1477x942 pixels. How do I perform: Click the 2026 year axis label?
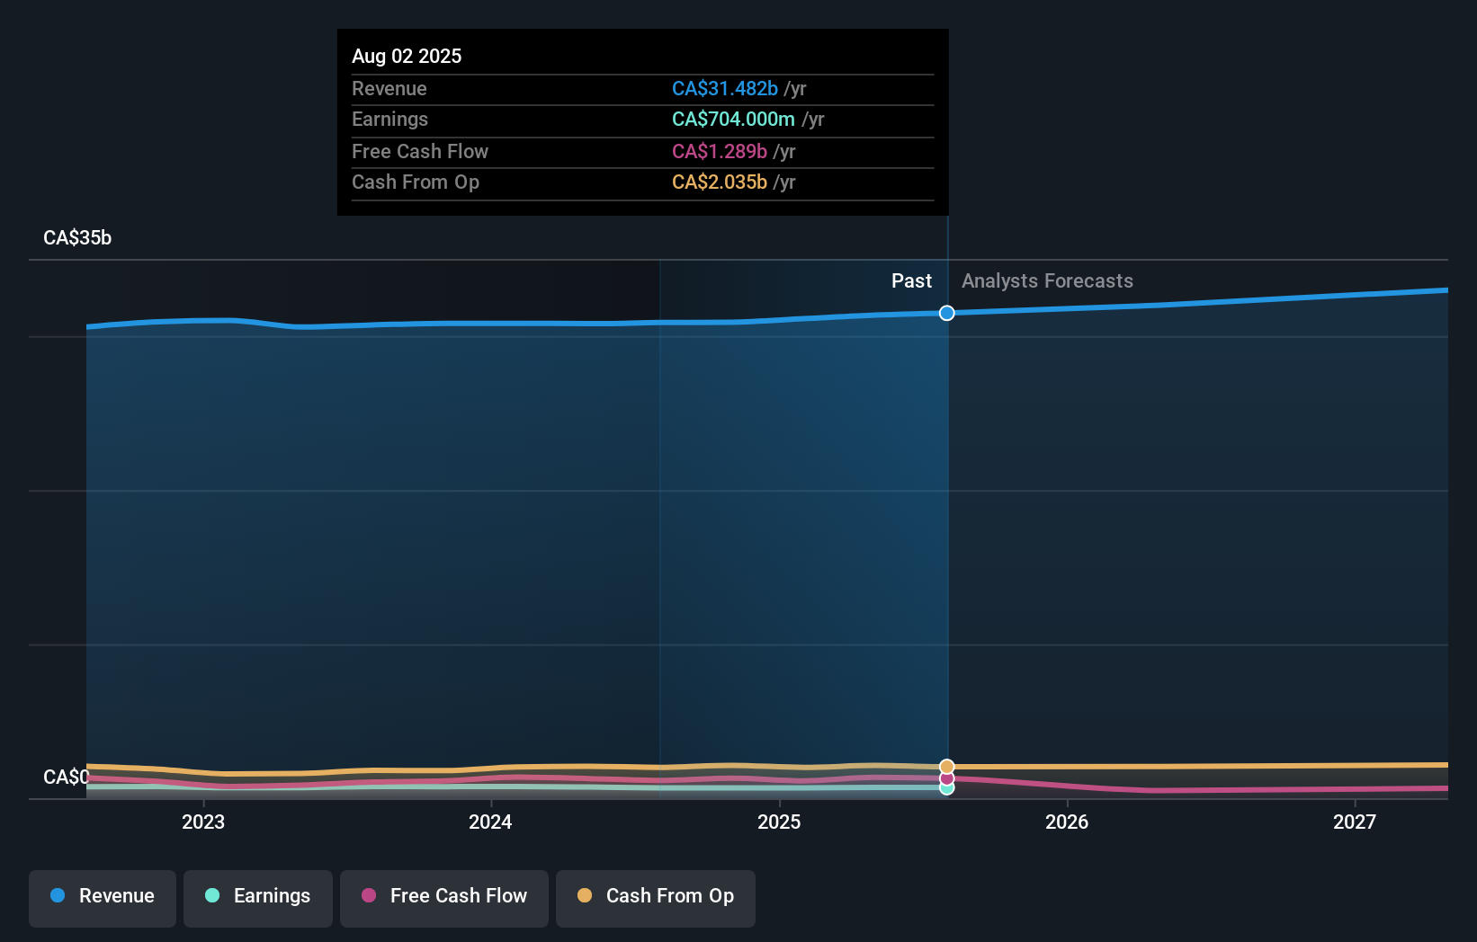click(x=1067, y=821)
